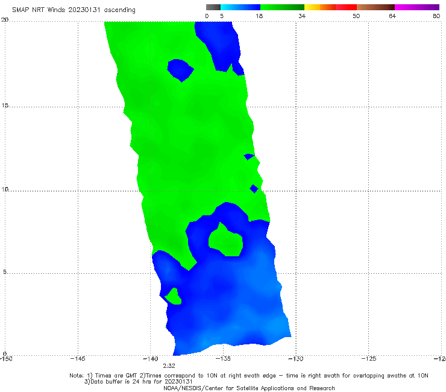Click the colorbar tick label "34"
This screenshot has width=446, height=392.
(302, 16)
